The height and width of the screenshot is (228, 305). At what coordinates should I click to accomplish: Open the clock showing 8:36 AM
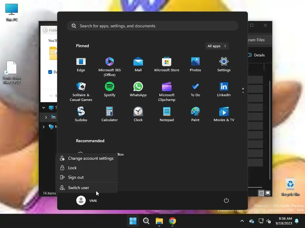coord(284,221)
